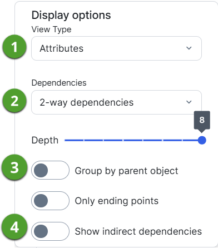Click the green number 3 badge

tap(14, 167)
